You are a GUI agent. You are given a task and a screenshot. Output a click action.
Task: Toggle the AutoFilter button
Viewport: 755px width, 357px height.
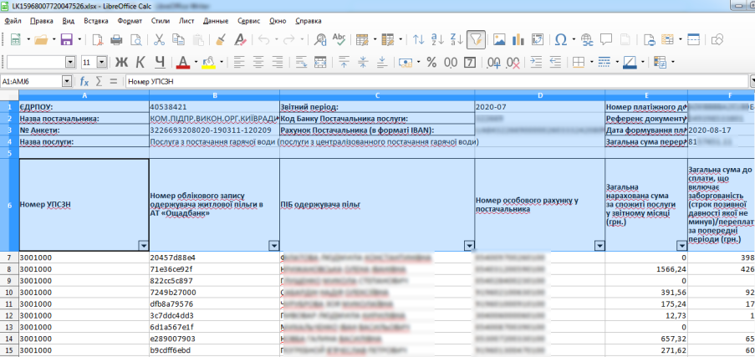click(476, 39)
